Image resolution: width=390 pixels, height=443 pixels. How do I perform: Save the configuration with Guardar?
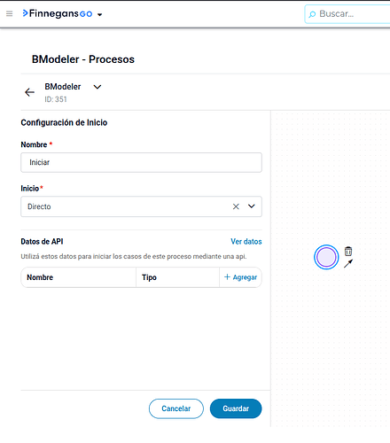236,408
